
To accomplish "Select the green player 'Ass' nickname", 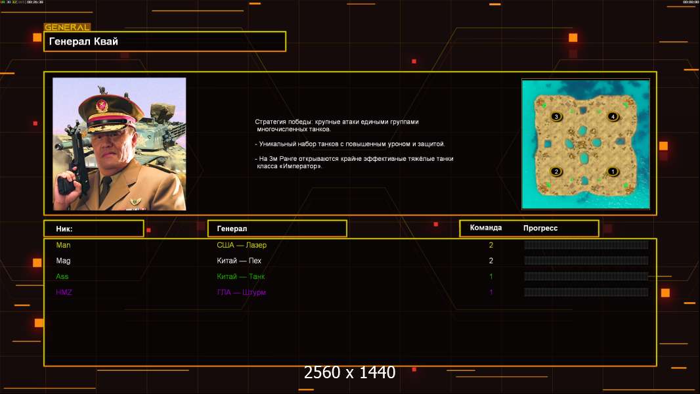I will tap(62, 276).
